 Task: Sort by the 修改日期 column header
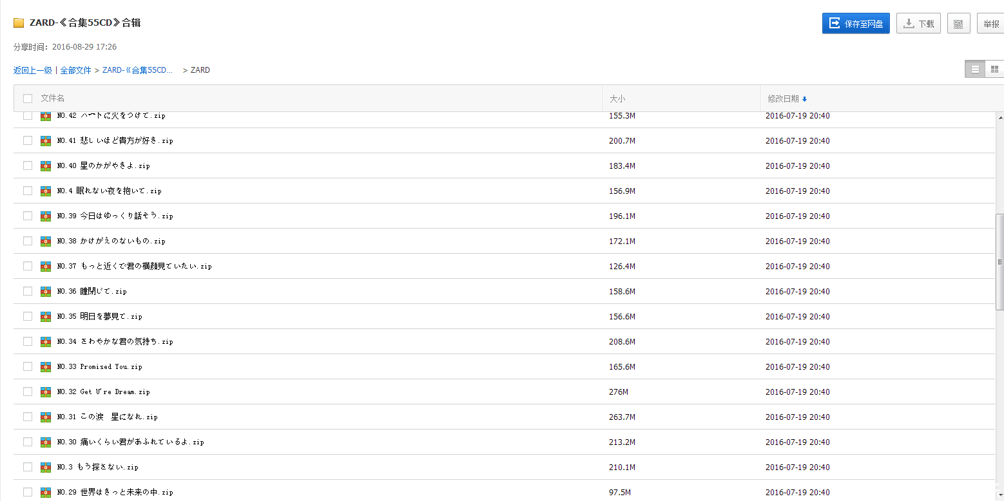tap(784, 99)
